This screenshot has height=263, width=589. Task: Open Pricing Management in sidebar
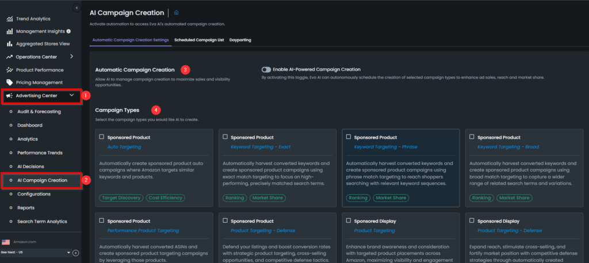click(39, 83)
